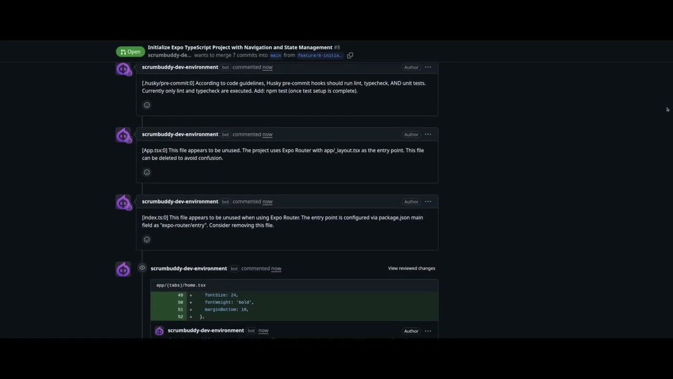Open options menu on Husky pre-commit comment
The image size is (673, 379).
tap(428, 67)
